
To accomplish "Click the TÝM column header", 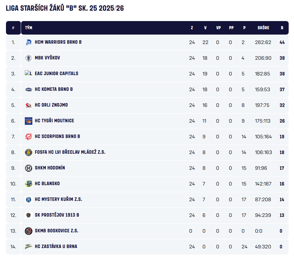I will tap(29, 28).
